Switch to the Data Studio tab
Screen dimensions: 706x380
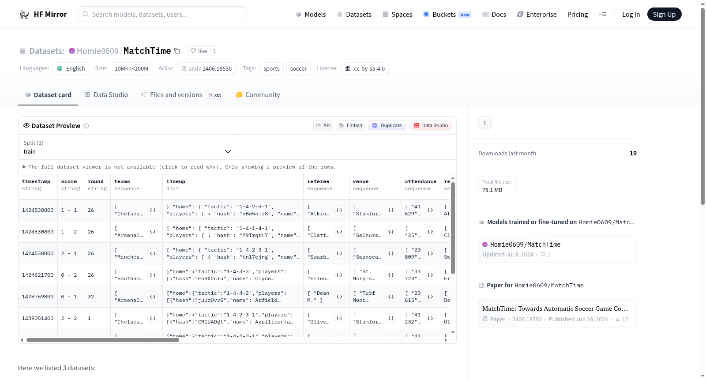pos(106,95)
